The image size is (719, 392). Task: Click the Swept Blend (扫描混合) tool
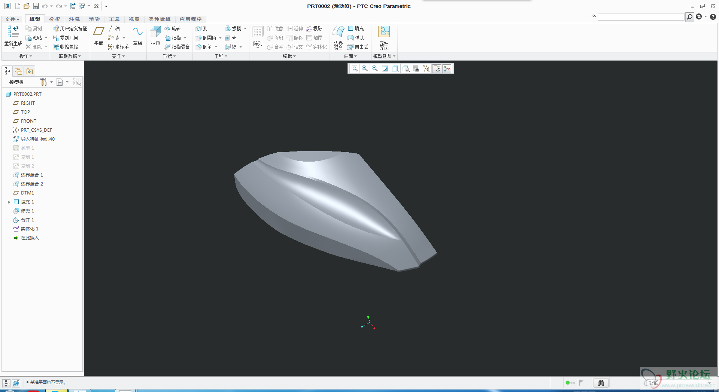point(177,47)
